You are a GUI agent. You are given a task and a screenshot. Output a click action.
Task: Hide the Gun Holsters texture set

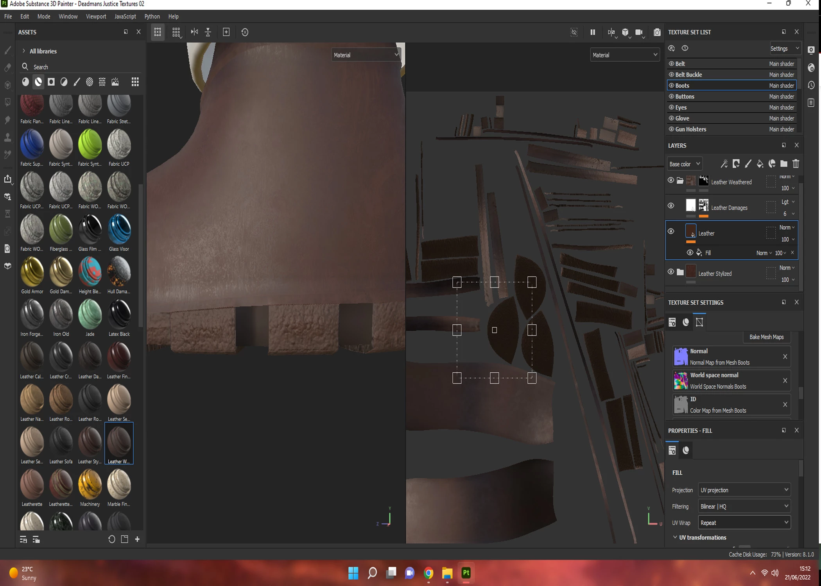671,129
